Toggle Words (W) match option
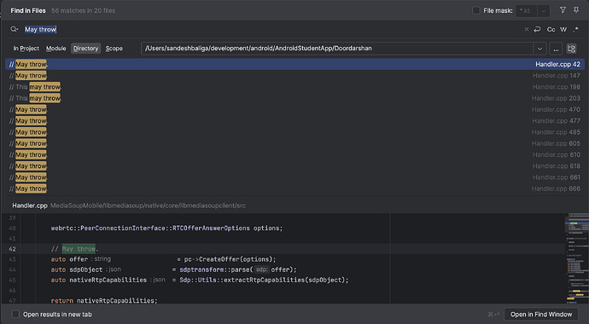The height and width of the screenshot is (324, 589). pyautogui.click(x=563, y=29)
